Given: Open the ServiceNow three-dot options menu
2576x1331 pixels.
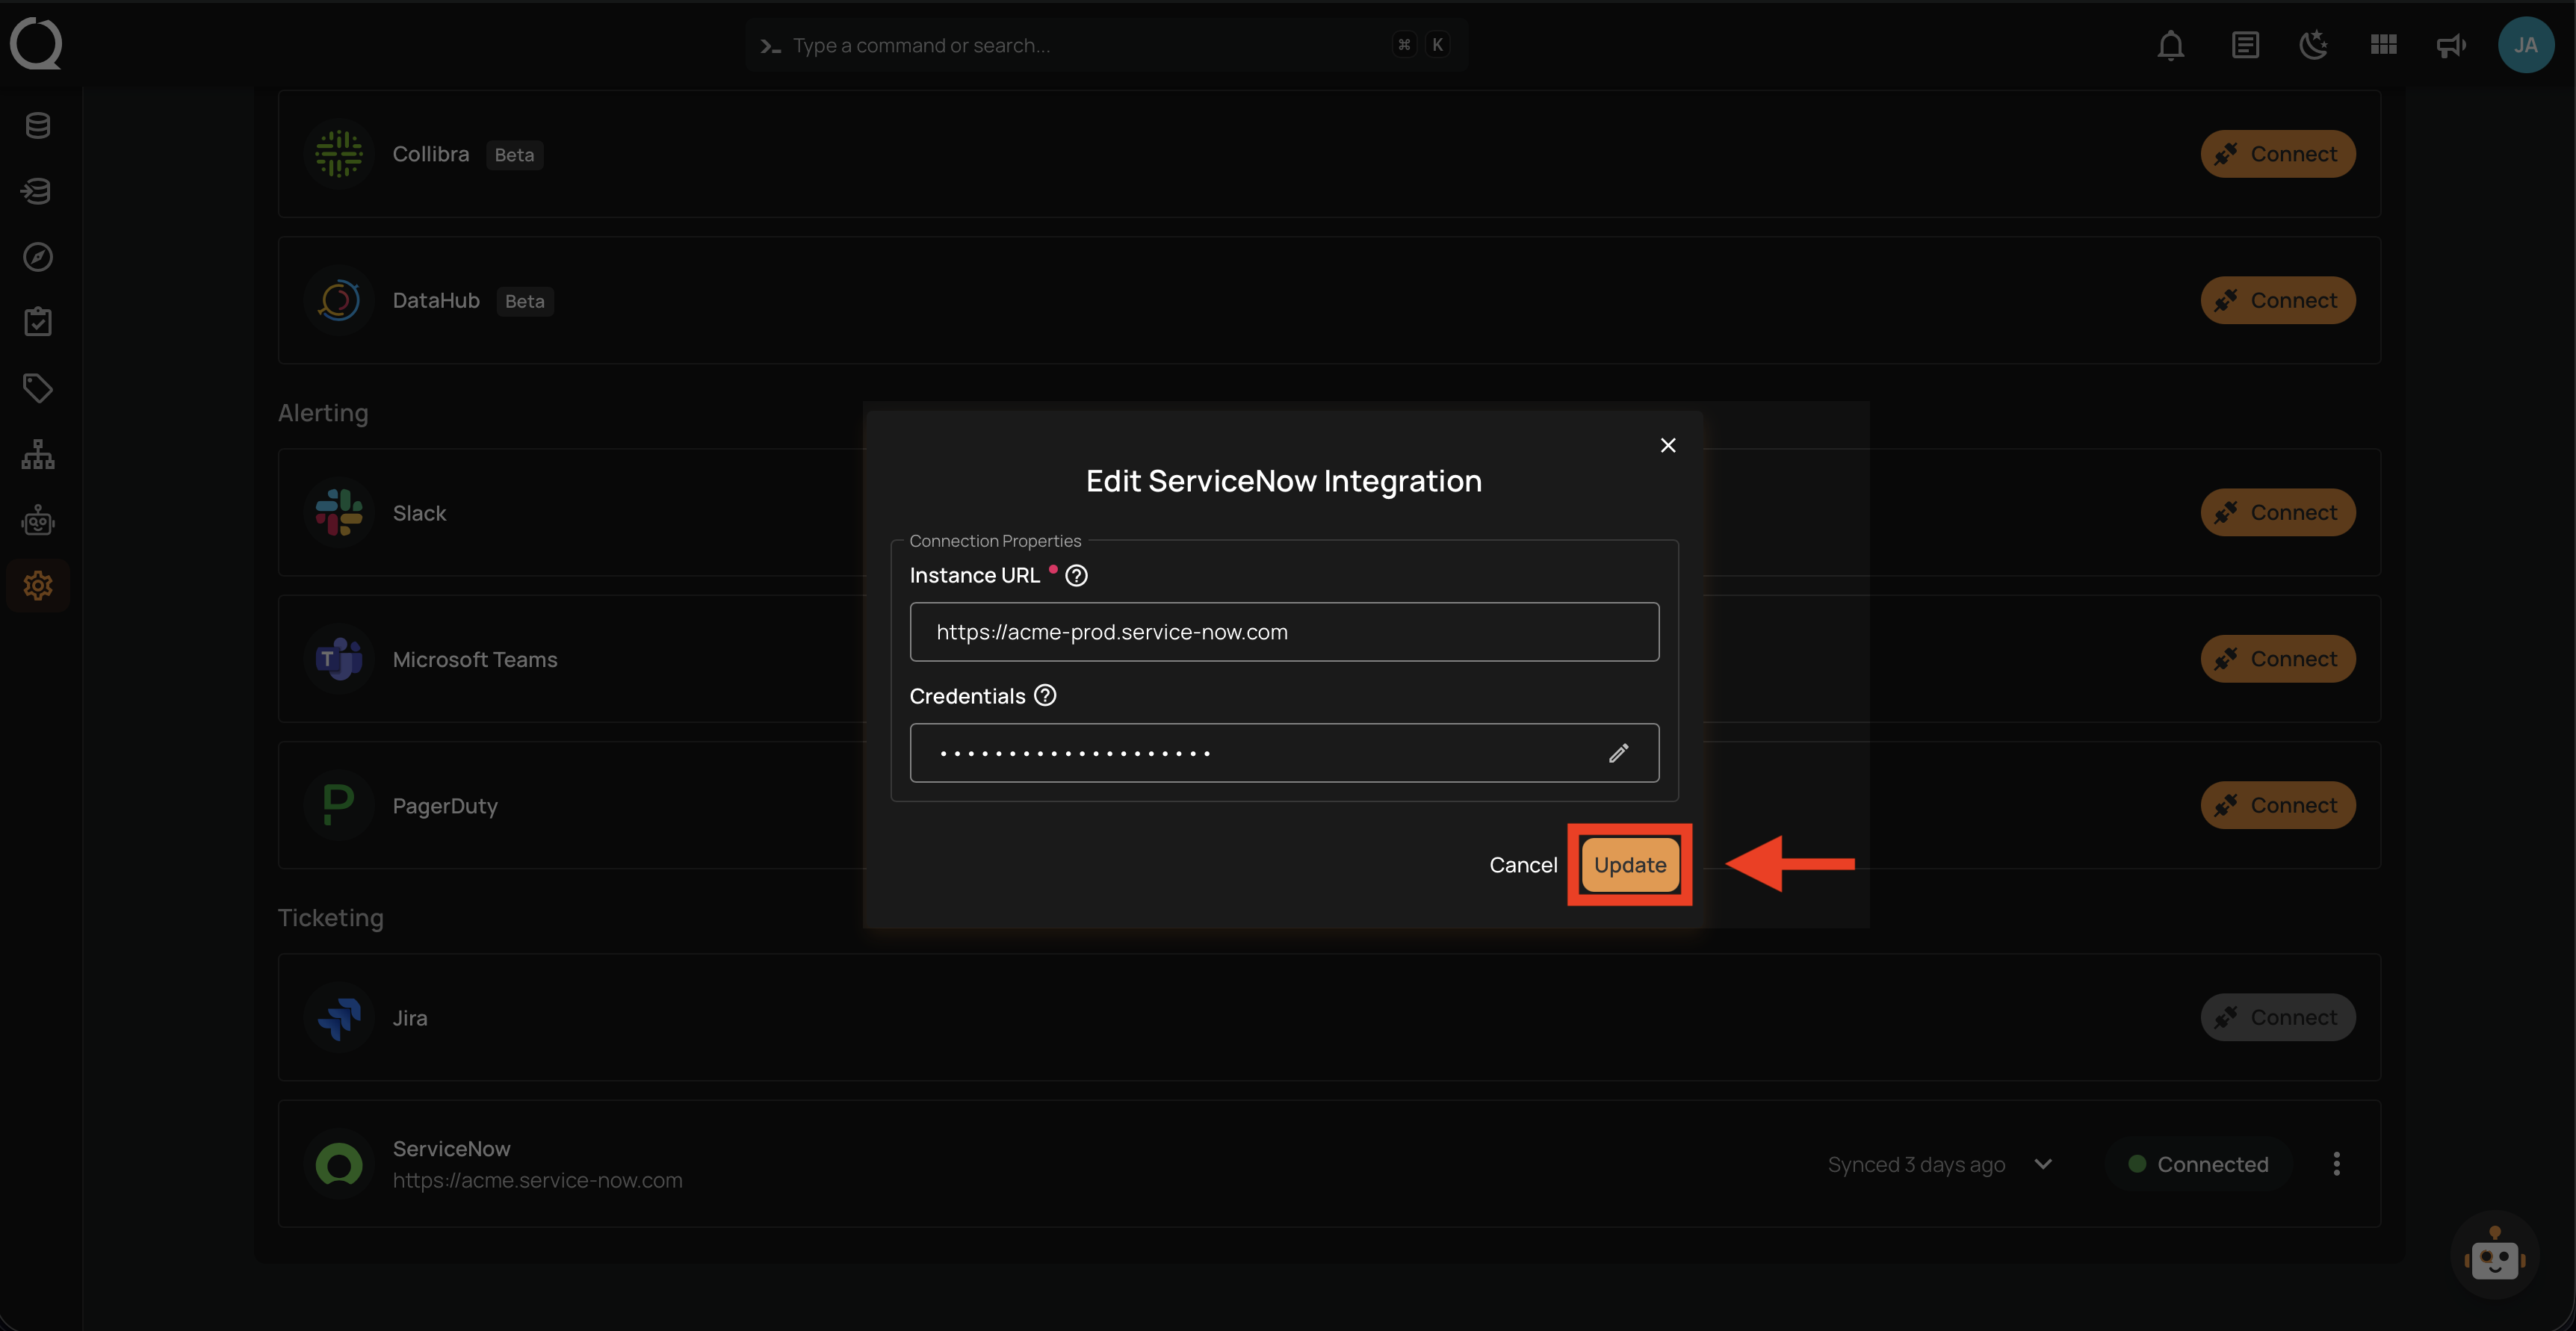Looking at the screenshot, I should click(x=2336, y=1164).
